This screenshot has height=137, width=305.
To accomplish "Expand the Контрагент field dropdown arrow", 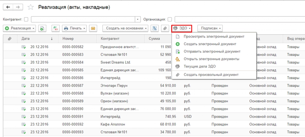I will 138,19.
